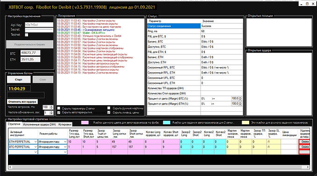This screenshot has height=176, width=317.
Task: Click the 'Ping, ms' status row
Action: 195,31
